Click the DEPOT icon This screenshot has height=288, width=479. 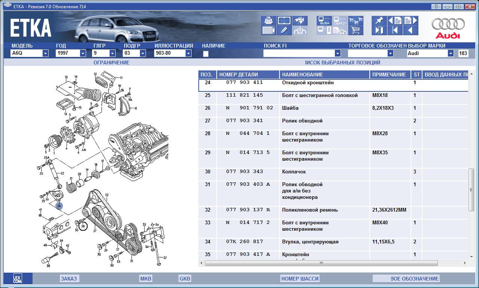pos(340,21)
